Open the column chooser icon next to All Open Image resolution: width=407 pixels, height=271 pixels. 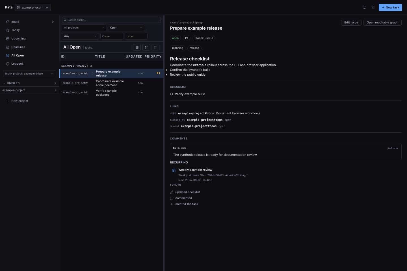(x=137, y=47)
